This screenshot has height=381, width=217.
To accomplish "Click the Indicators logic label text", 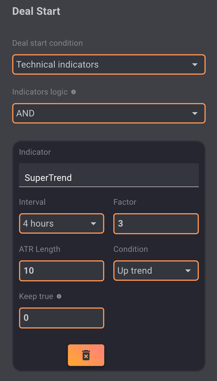I will (x=40, y=92).
